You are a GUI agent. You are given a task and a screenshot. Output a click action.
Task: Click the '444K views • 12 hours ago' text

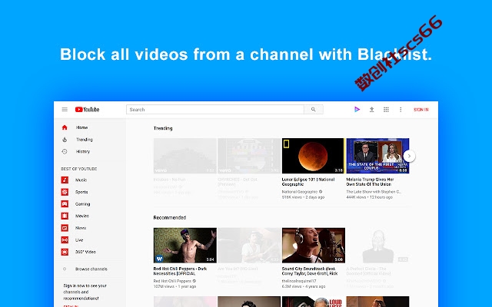point(369,197)
